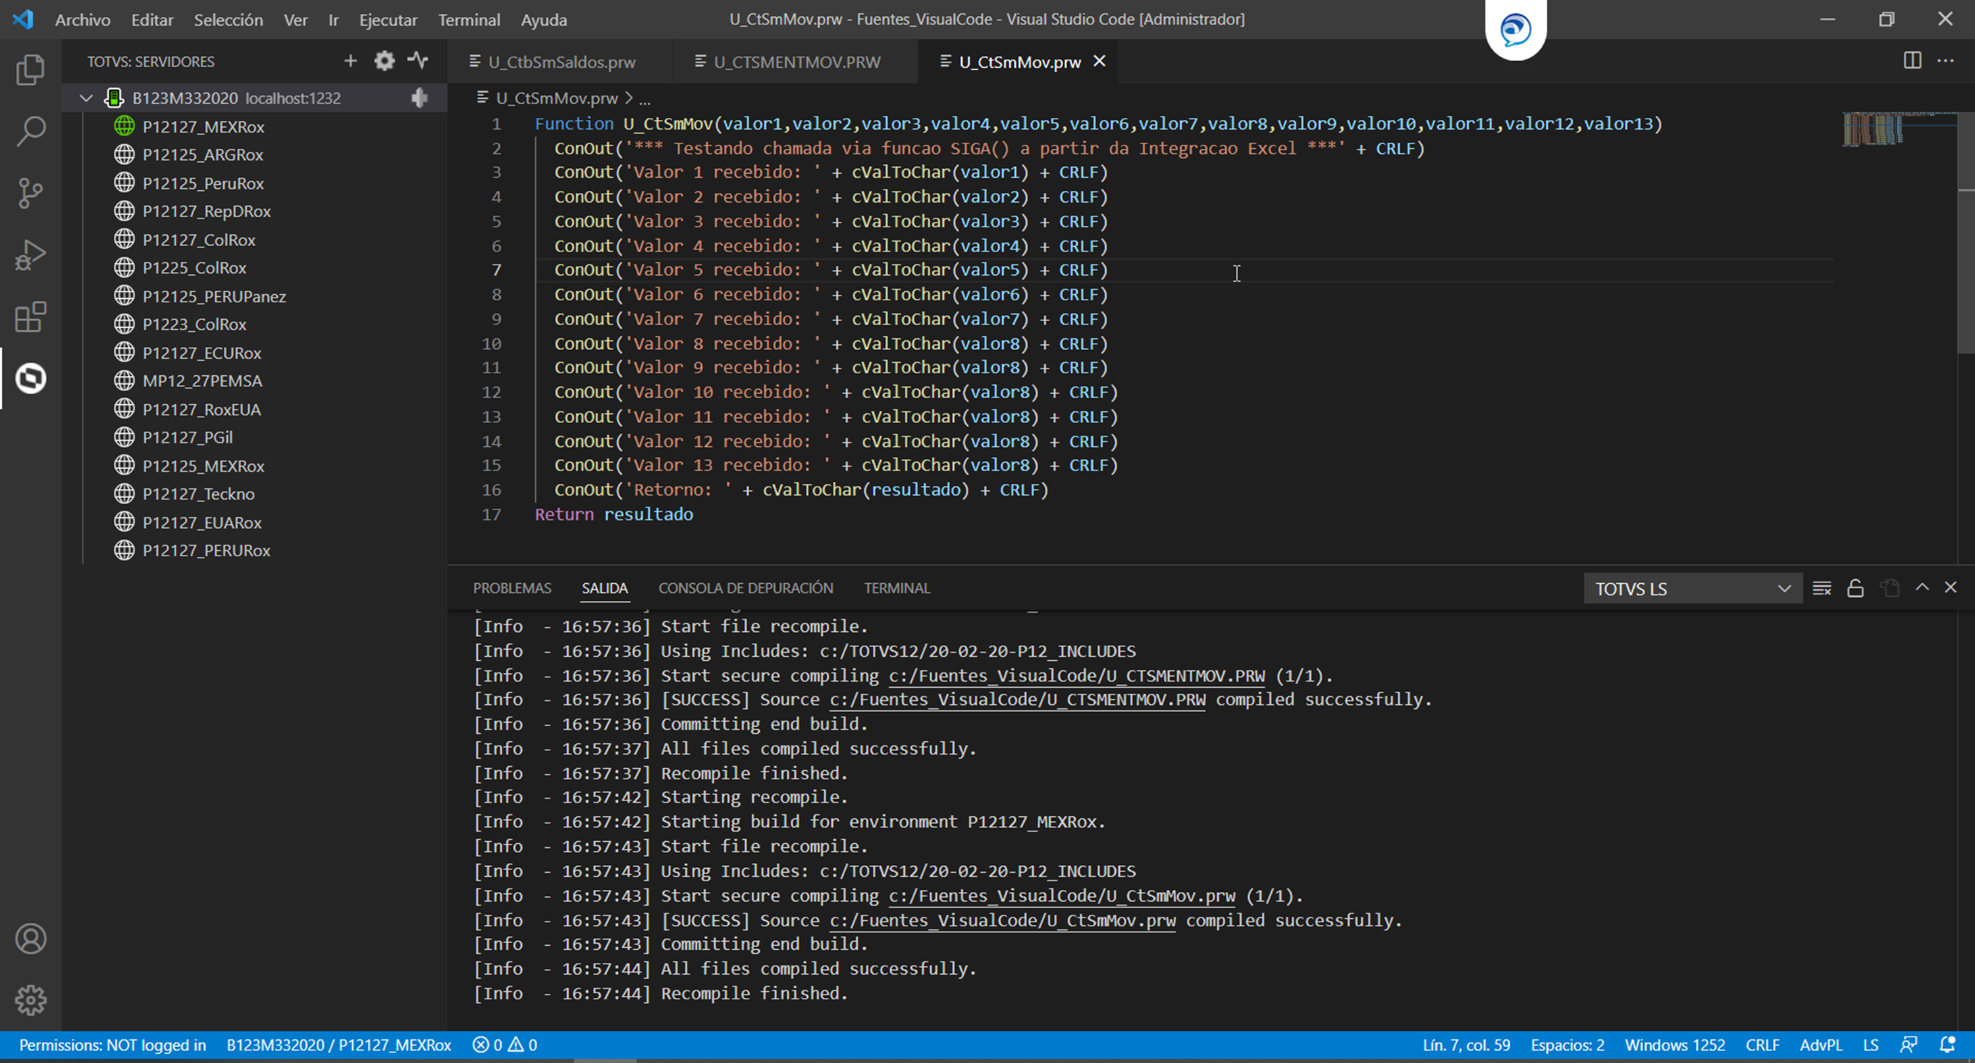Viewport: 1975px width, 1063px height.
Task: Click the LS status bar item
Action: coord(1871,1045)
